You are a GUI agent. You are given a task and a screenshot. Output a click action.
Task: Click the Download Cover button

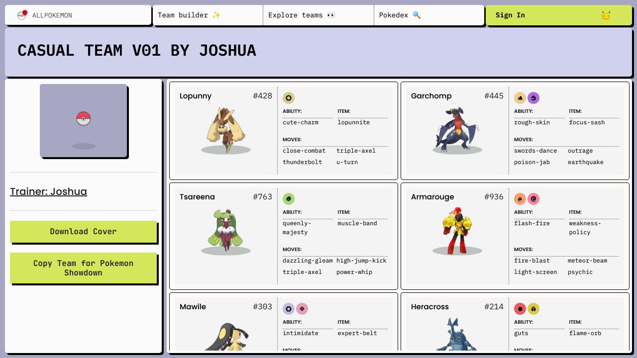tap(83, 232)
